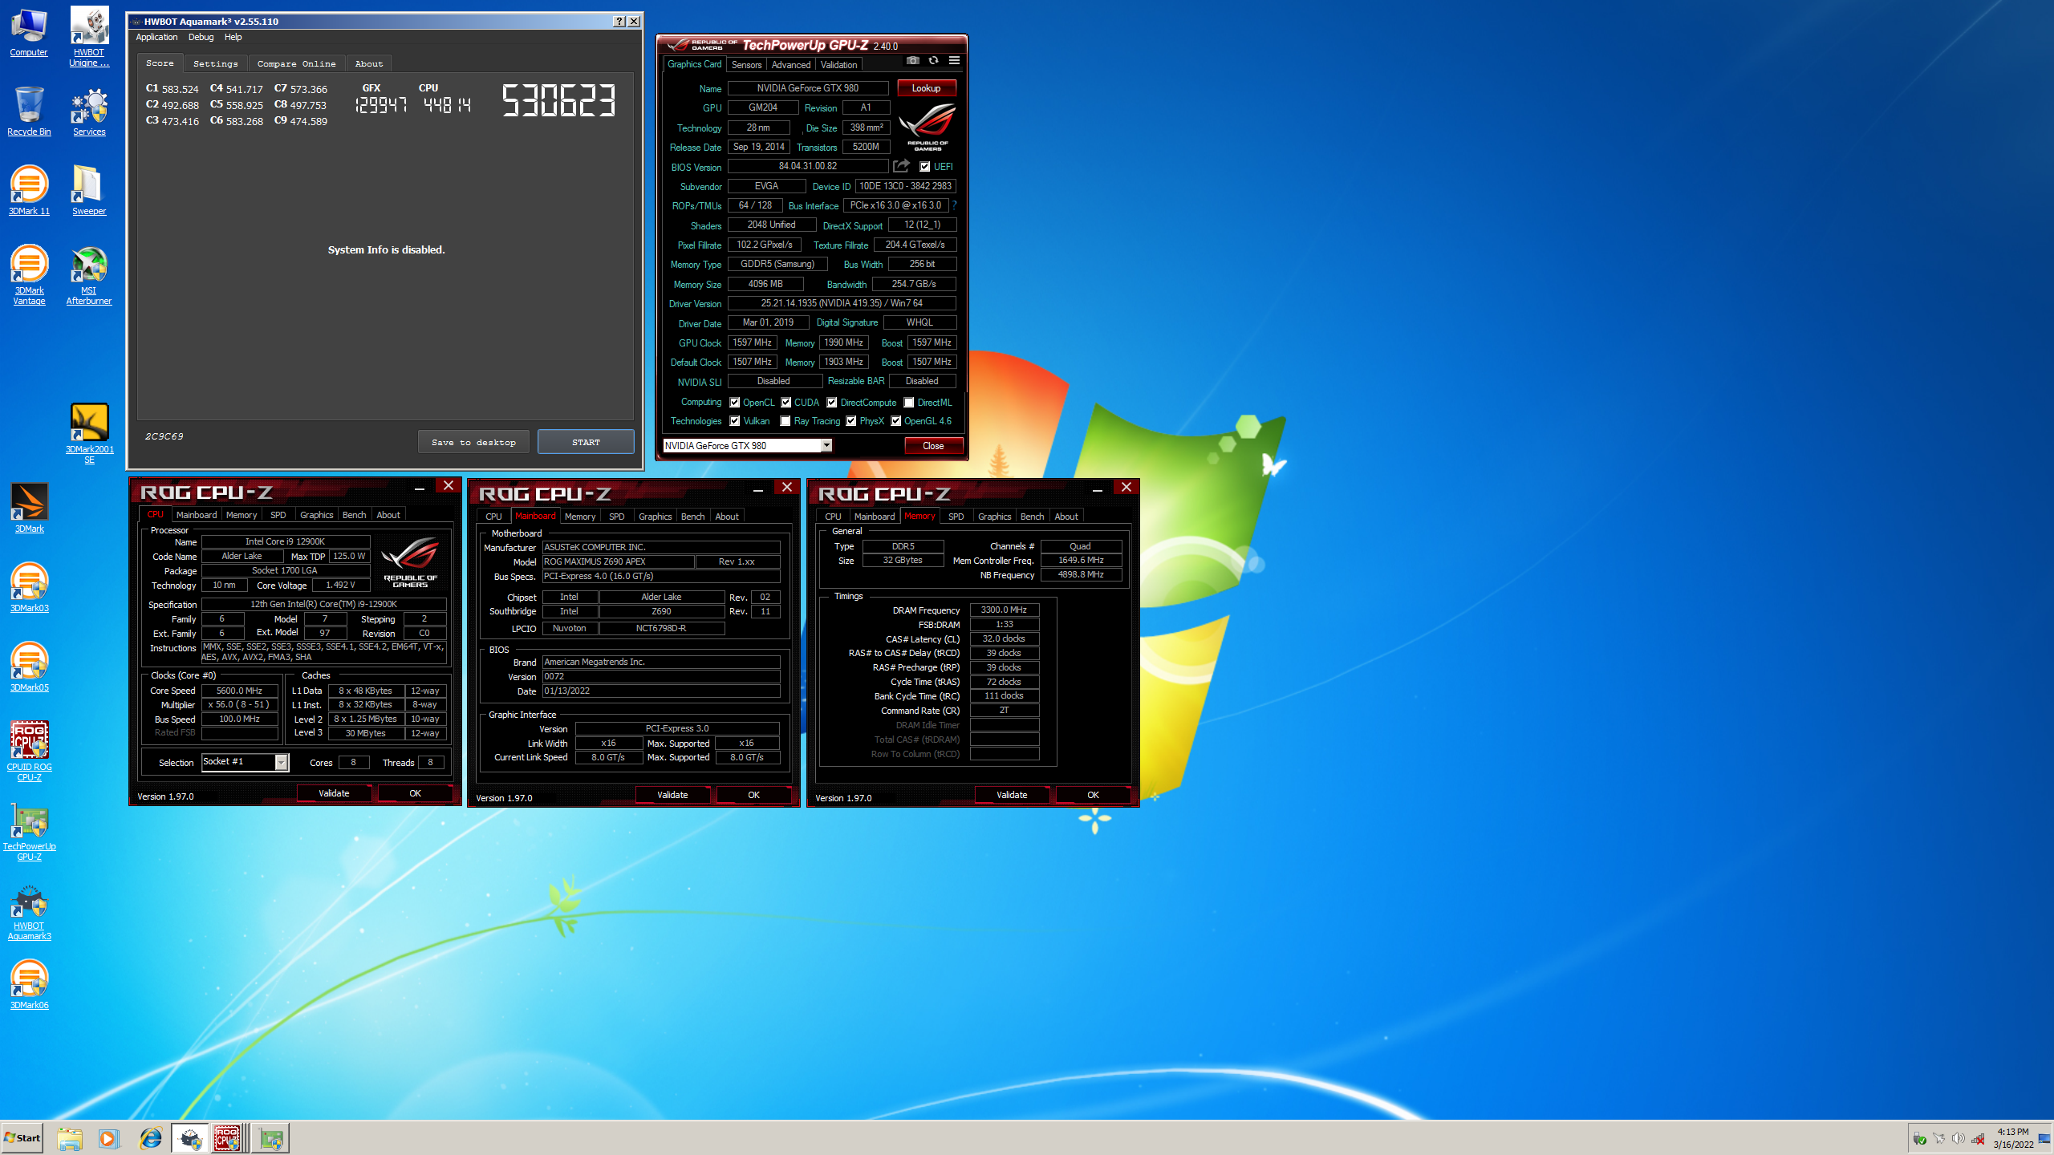Switch to Advanced tab in GPU-Z
Screen dimensions: 2054x1155
790,65
